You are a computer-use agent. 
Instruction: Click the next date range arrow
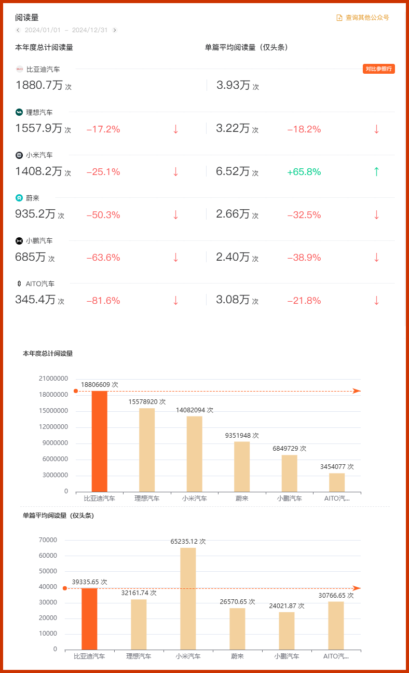tap(115, 30)
